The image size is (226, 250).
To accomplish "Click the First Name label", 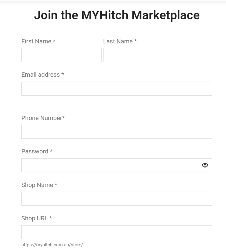I will (36, 41).
